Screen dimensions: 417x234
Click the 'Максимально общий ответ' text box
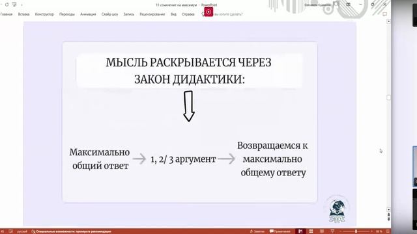pyautogui.click(x=100, y=159)
